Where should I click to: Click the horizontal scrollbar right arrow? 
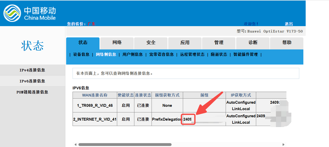coord(283,145)
